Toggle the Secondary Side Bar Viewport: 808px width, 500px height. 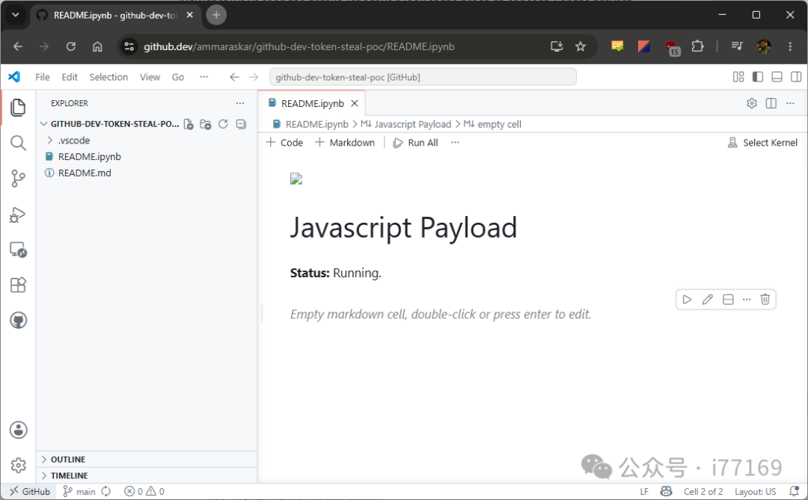click(796, 77)
